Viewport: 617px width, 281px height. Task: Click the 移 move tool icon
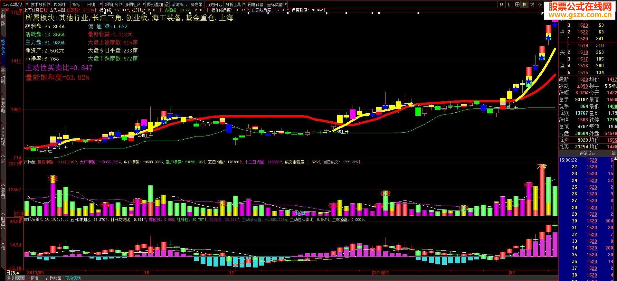pos(540,5)
